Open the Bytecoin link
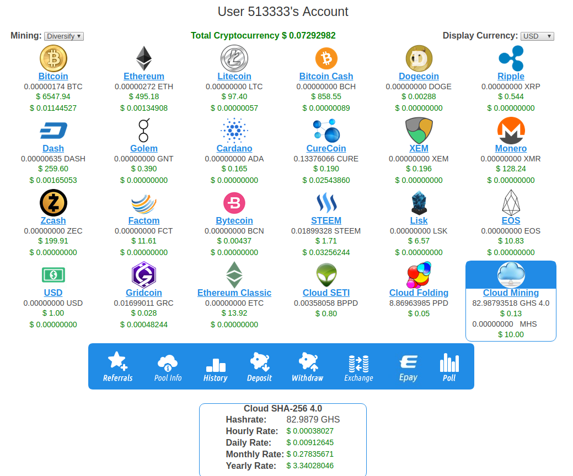 234,221
